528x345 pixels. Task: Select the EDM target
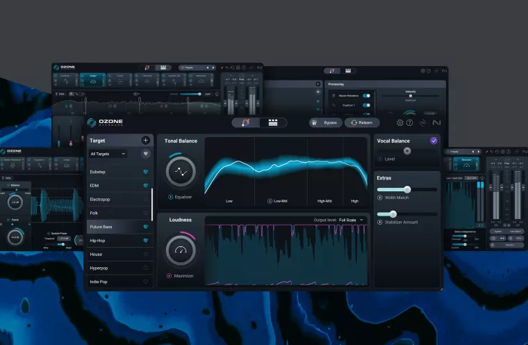click(x=119, y=186)
